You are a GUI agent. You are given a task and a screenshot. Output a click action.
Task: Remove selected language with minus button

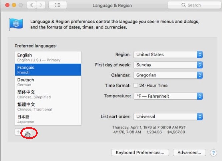(x=27, y=132)
